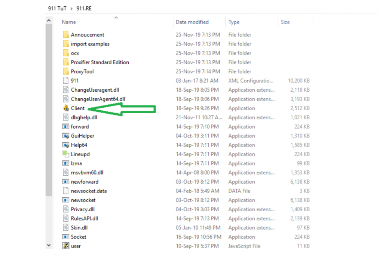Click the Lineupd application icon

66,154
